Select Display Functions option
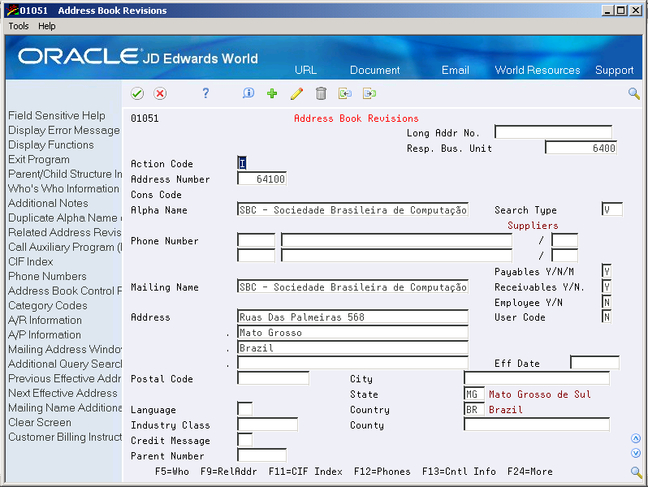The width and height of the screenshot is (648, 487). pyautogui.click(x=51, y=145)
